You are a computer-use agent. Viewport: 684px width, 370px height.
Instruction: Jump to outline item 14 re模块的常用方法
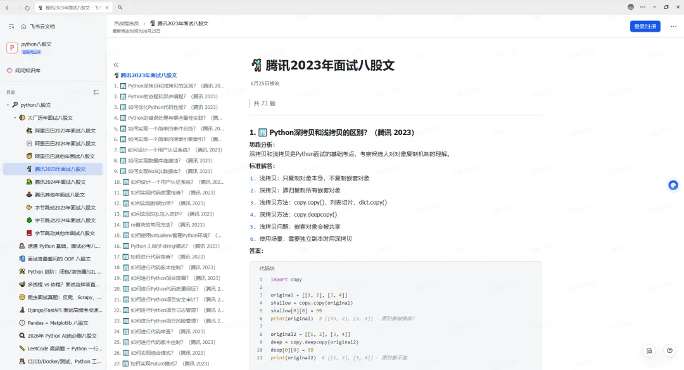click(x=159, y=225)
